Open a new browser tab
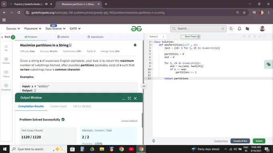 coord(106,4)
